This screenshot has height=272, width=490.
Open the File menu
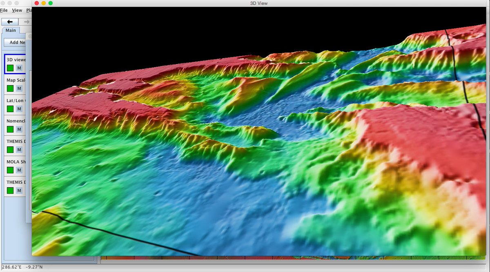tap(4, 10)
